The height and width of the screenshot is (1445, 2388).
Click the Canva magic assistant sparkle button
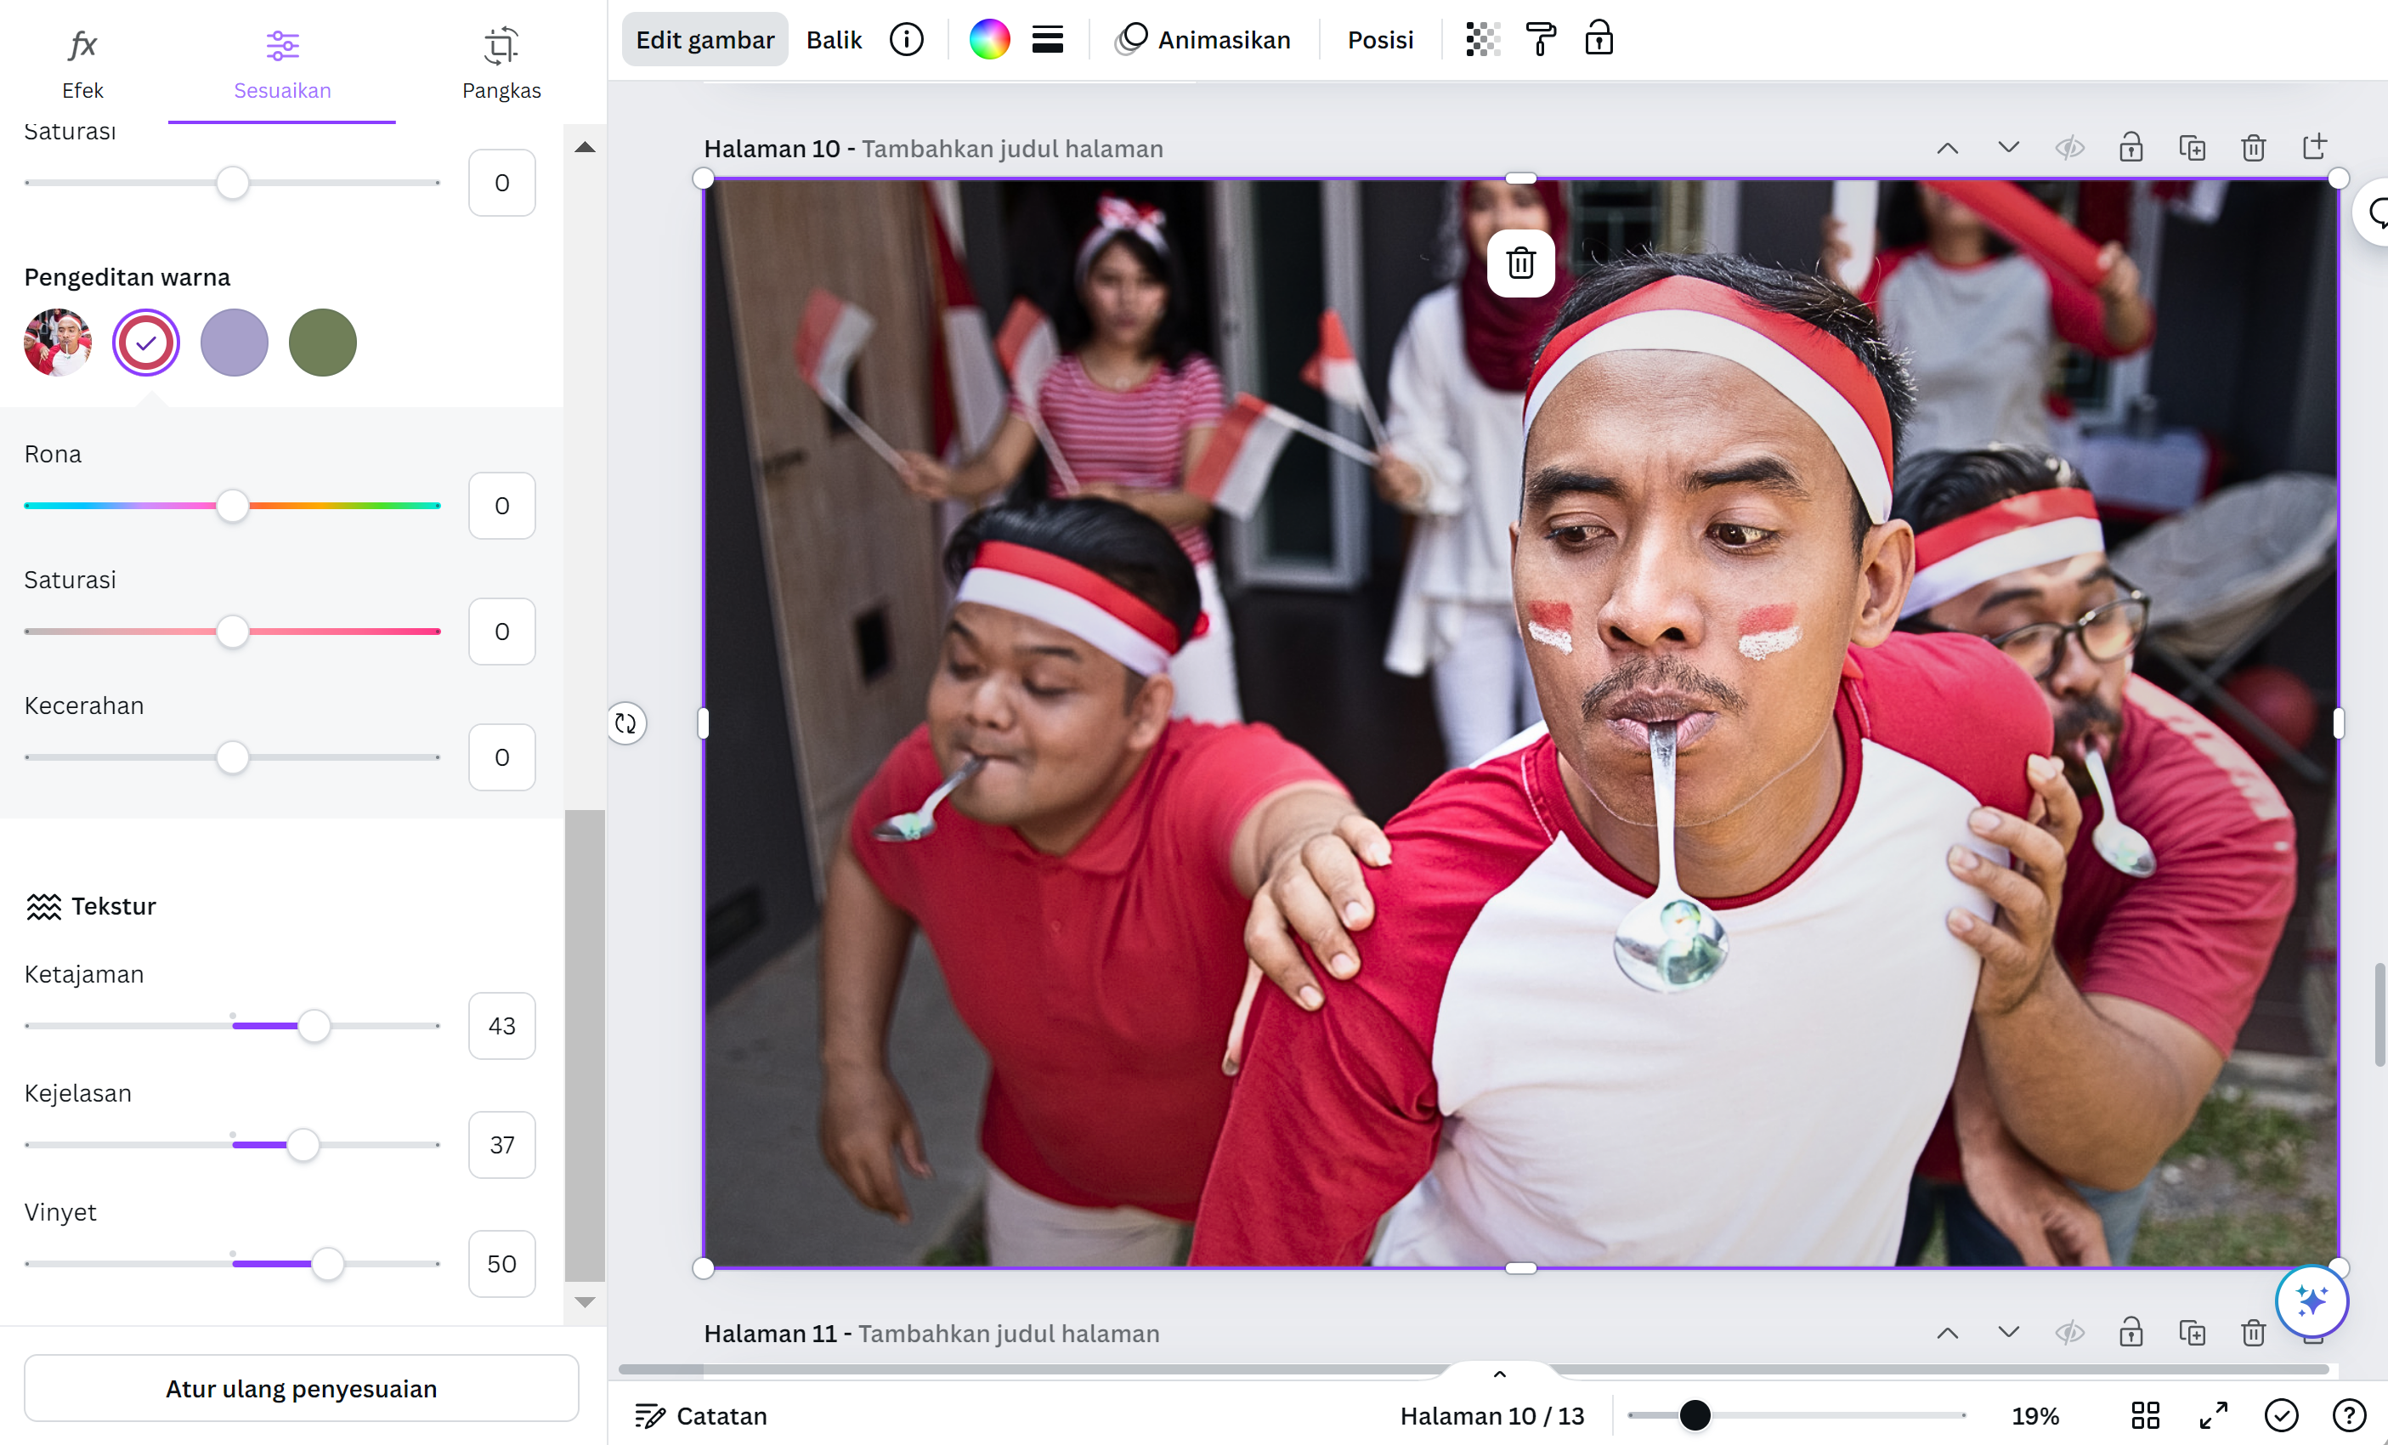[2312, 1300]
